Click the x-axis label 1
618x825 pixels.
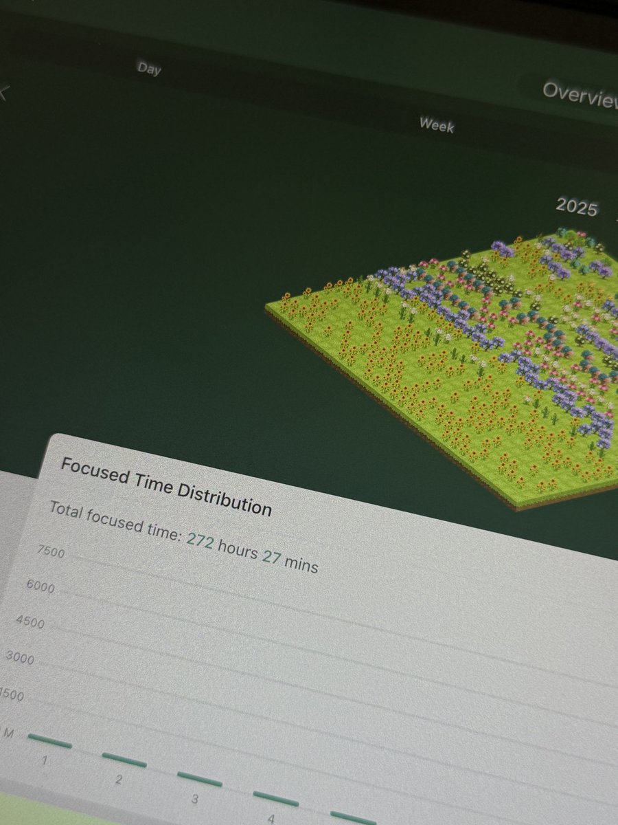click(x=45, y=762)
